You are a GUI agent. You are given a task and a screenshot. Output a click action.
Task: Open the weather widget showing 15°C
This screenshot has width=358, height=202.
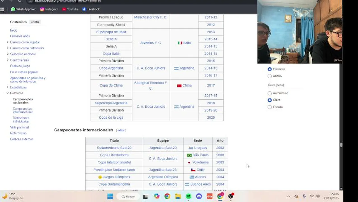[x=13, y=196]
